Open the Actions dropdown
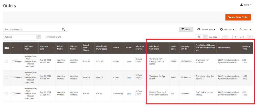The height and width of the screenshot is (106, 256). 22,37
